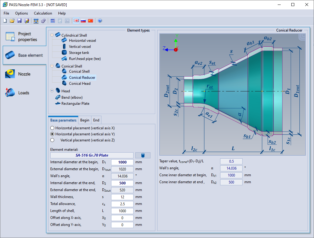
Task: Select Base element in the sidebar
Action: click(25, 55)
